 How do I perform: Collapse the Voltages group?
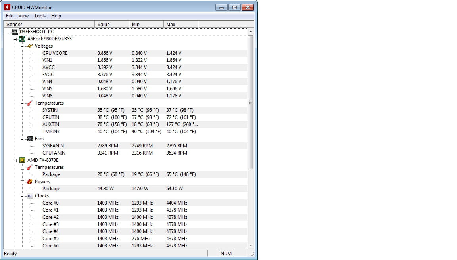click(x=23, y=46)
